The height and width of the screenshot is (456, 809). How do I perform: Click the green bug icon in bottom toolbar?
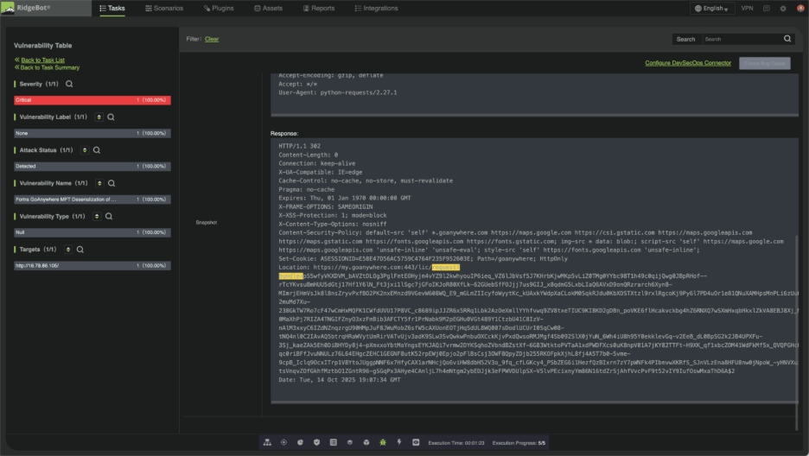click(x=383, y=442)
